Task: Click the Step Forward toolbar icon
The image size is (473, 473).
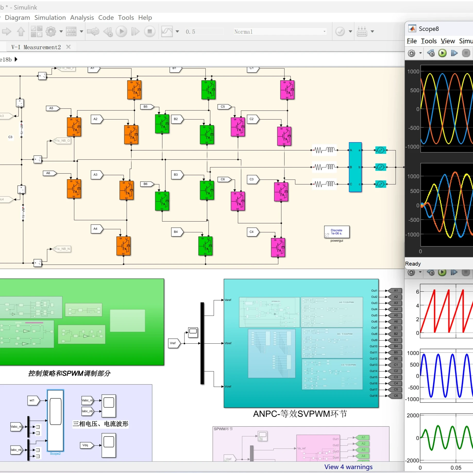Action: pos(135,31)
